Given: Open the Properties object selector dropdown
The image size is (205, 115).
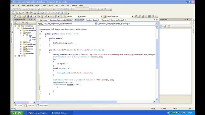Looking at the screenshot, I should (x=190, y=23).
